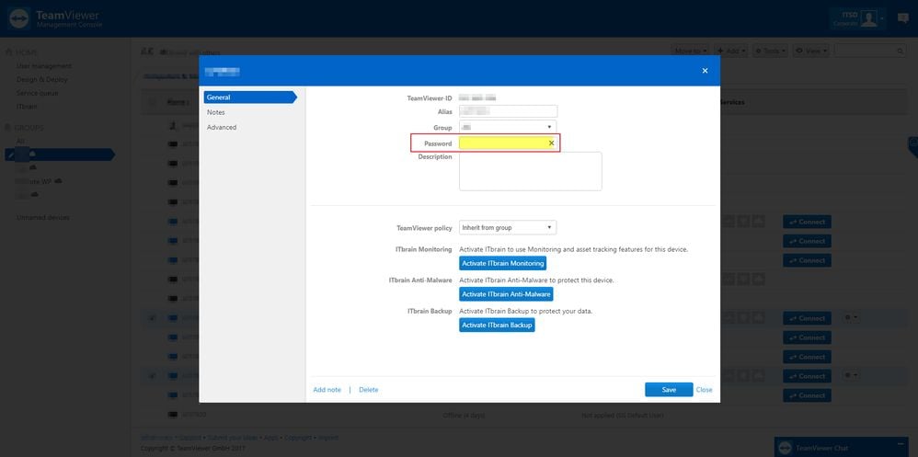Click 'Not applied (IIS Default User)' text
This screenshot has width=918, height=457.
tap(623, 416)
